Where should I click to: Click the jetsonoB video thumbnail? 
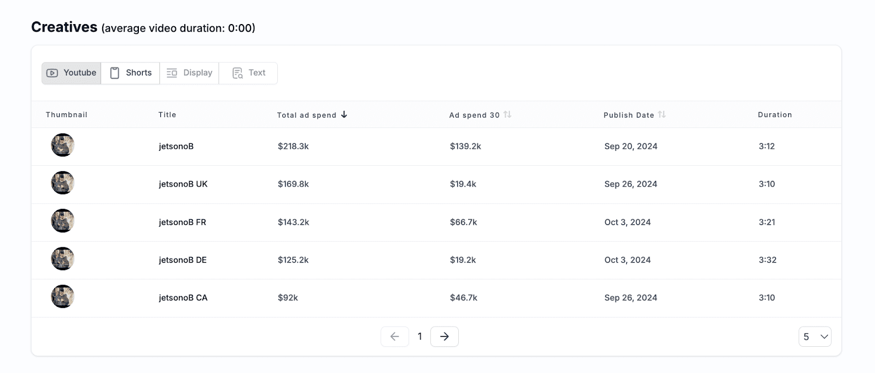click(x=63, y=145)
